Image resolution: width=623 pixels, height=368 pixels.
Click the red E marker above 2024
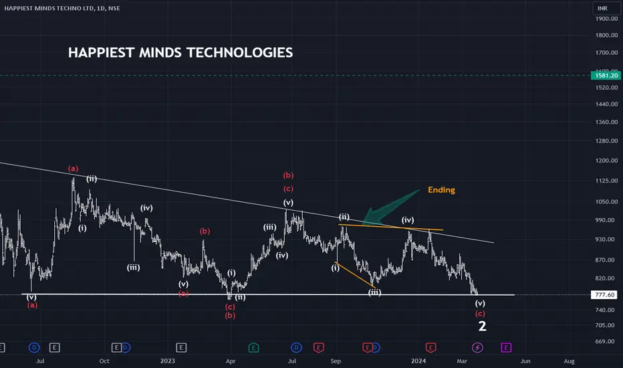(430, 348)
